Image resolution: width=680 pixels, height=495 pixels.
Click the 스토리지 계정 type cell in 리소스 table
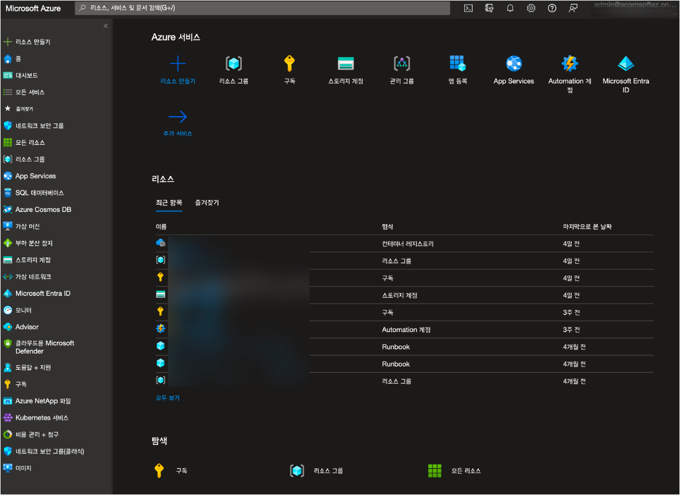(x=400, y=295)
